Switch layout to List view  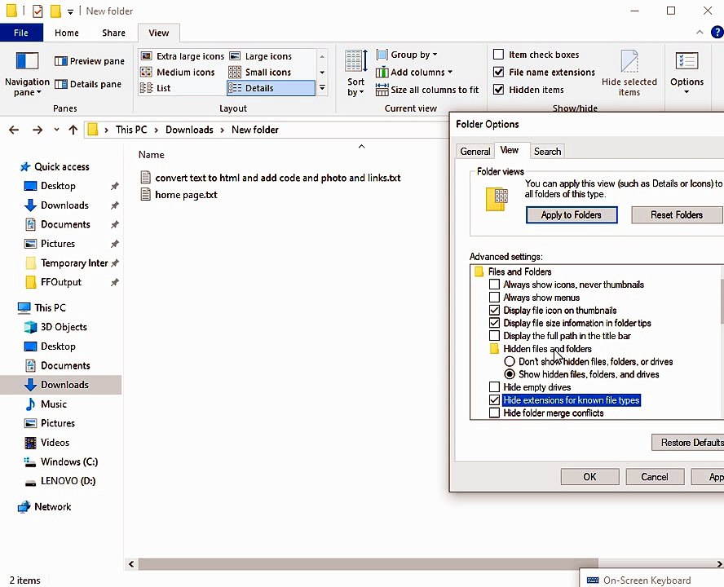[156, 88]
